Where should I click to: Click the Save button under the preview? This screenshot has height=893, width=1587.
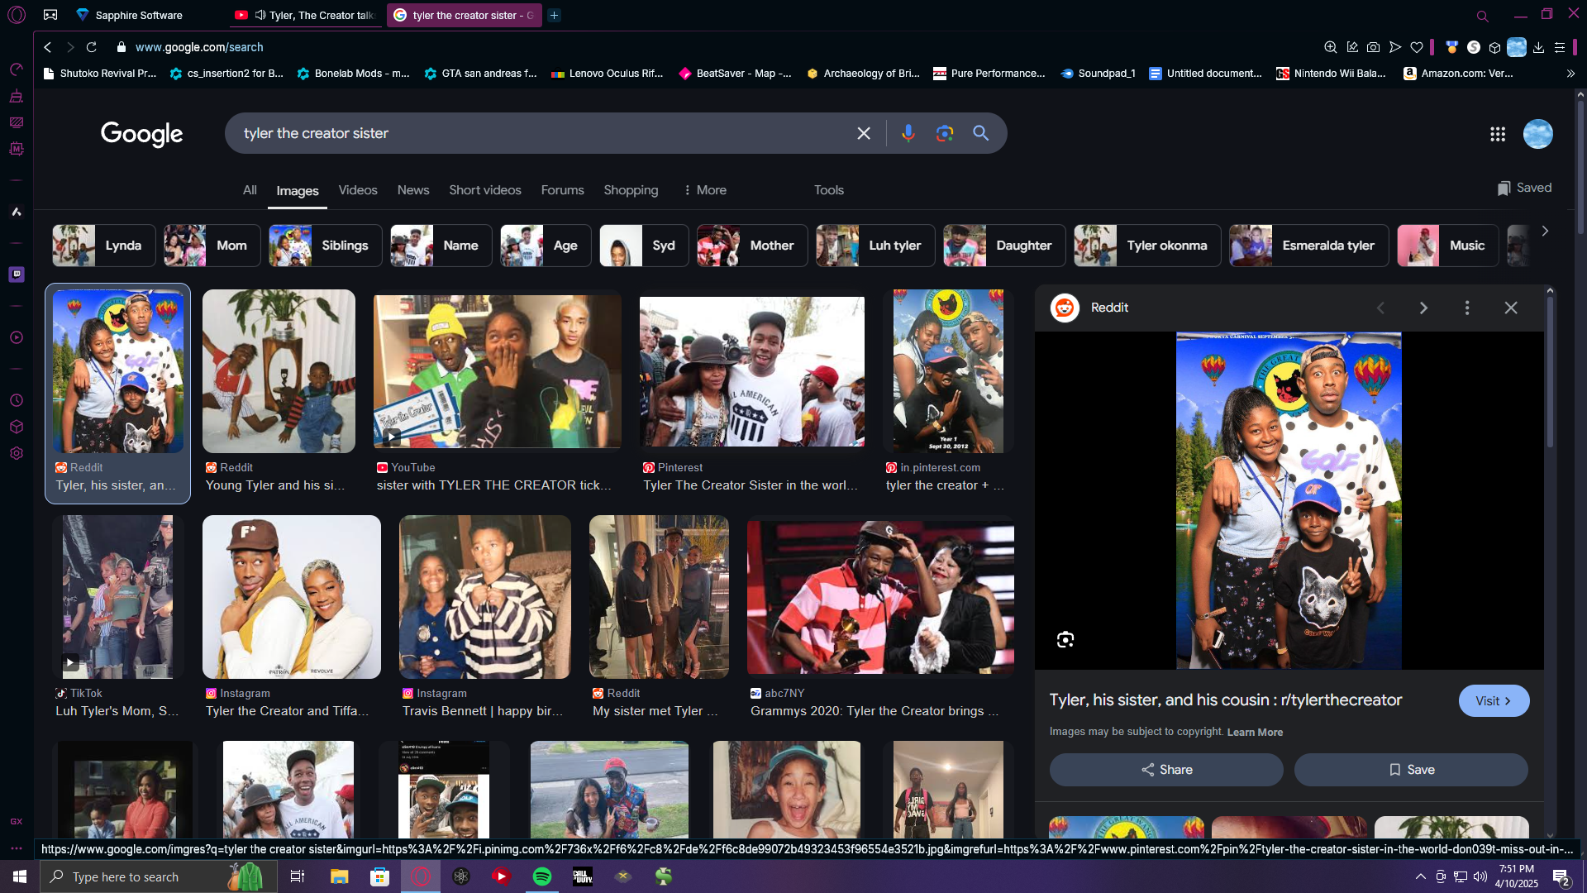point(1410,770)
